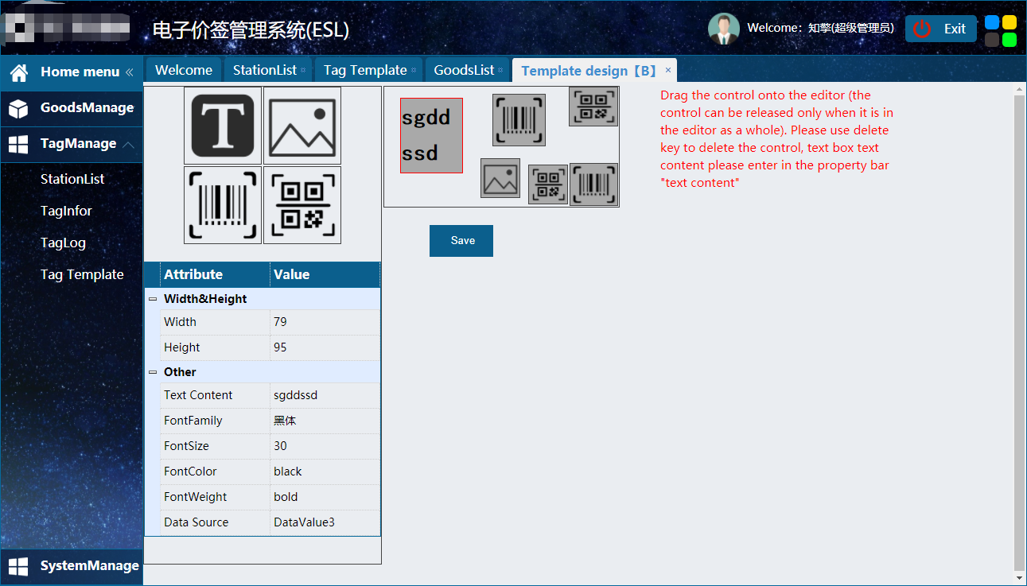Click the Exit button
Image resolution: width=1027 pixels, height=586 pixels.
(941, 29)
